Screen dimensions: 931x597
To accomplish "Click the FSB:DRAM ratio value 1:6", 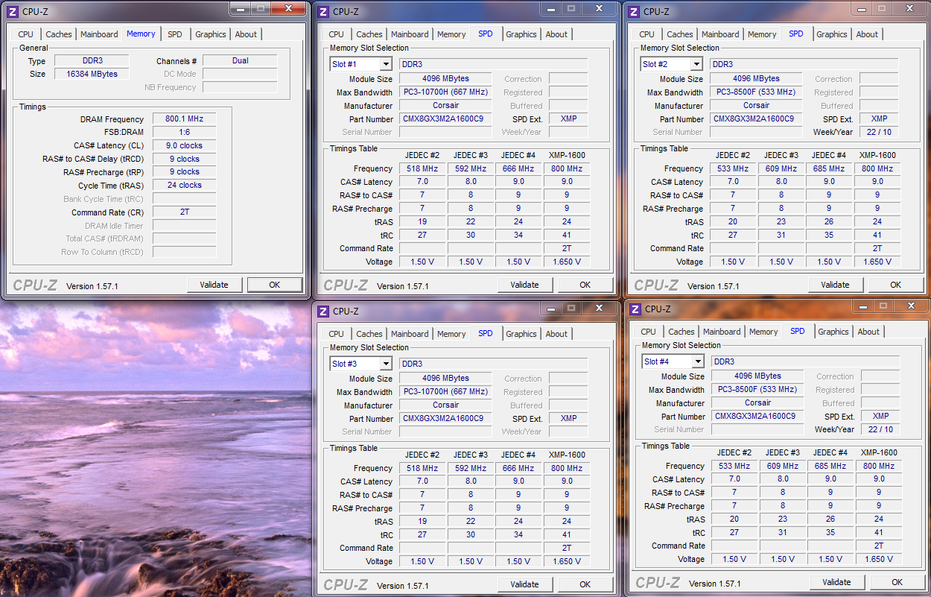I will (x=184, y=132).
